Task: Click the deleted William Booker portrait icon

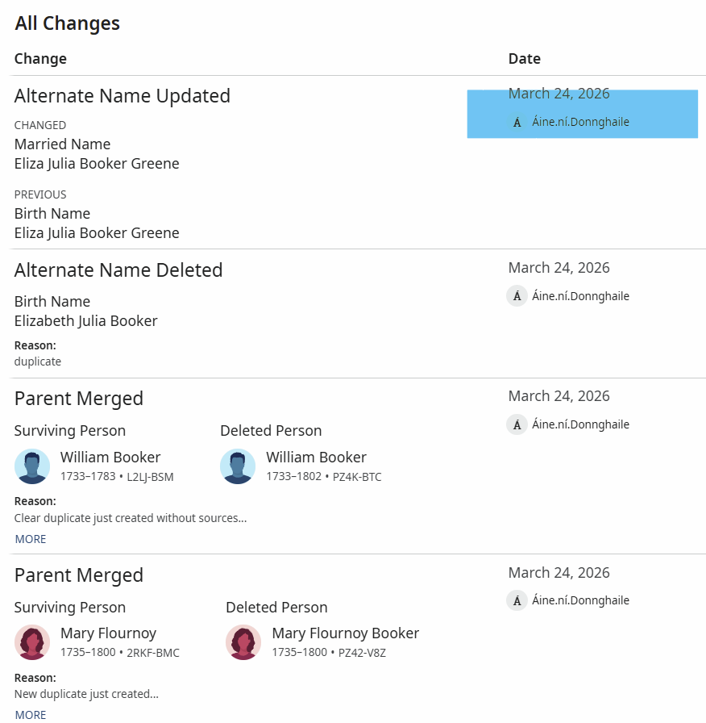Action: [x=238, y=466]
